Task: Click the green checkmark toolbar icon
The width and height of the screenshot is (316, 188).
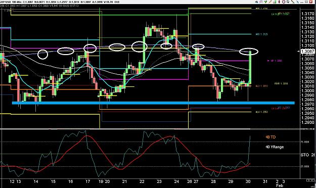Action: (265, 2)
